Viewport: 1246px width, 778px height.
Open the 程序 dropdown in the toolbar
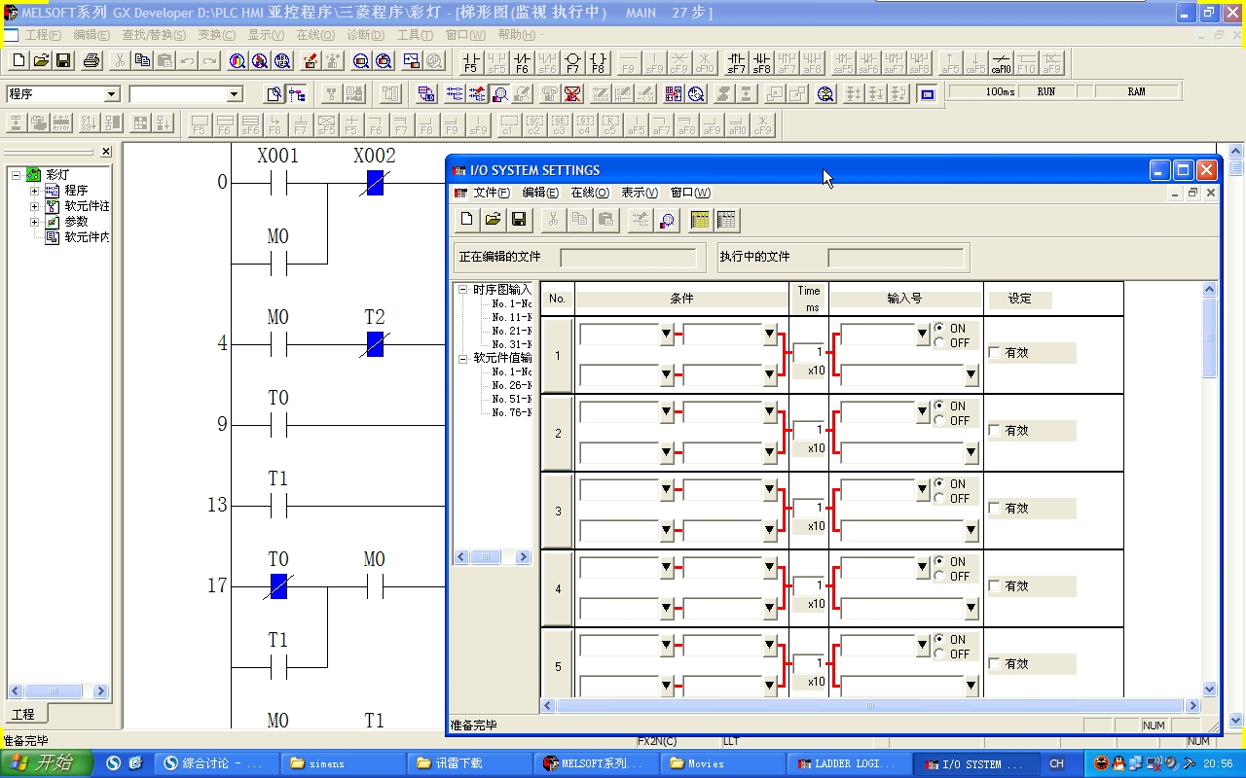tap(111, 94)
